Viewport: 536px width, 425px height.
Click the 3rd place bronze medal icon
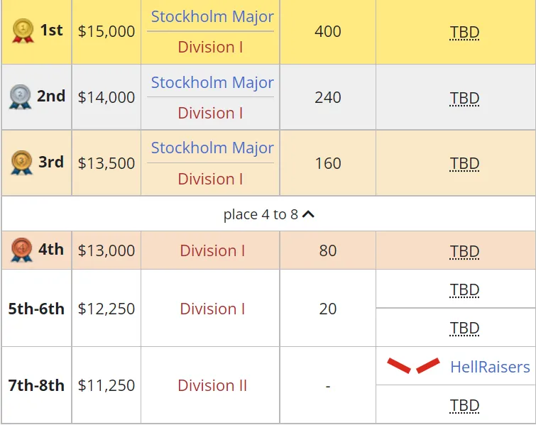click(x=21, y=162)
